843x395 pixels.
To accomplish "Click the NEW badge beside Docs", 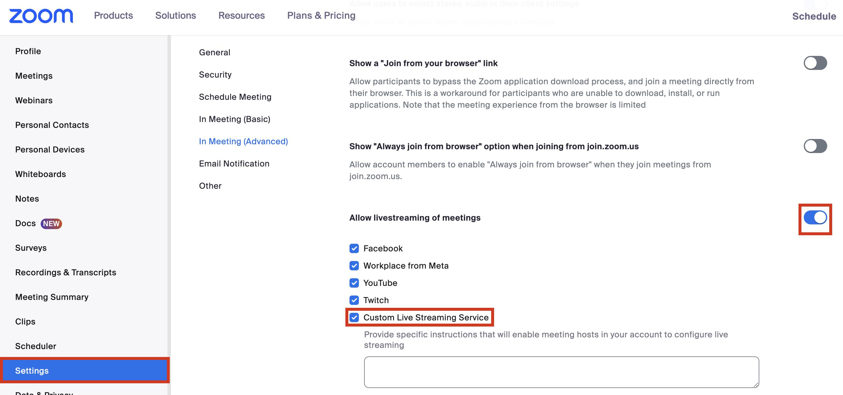I will coord(51,224).
